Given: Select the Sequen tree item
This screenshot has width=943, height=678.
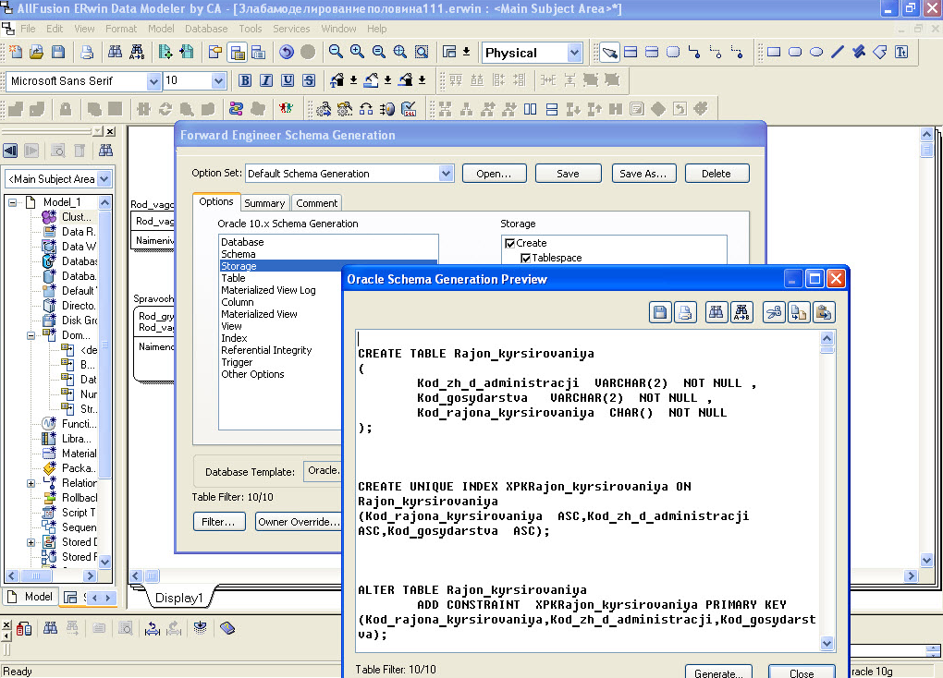Looking at the screenshot, I should coord(79,527).
